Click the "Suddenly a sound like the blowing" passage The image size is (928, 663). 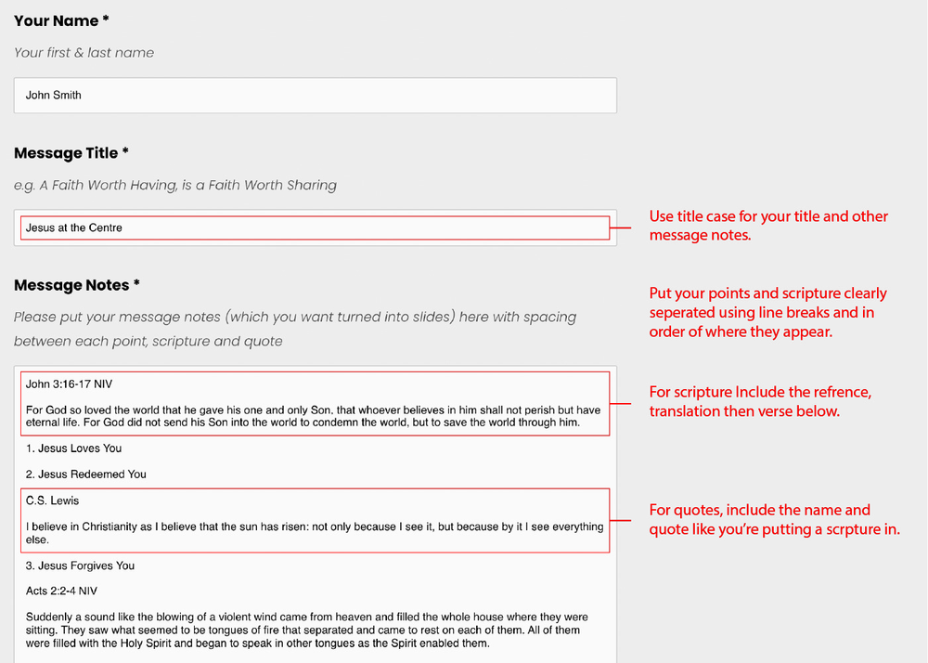tap(307, 630)
